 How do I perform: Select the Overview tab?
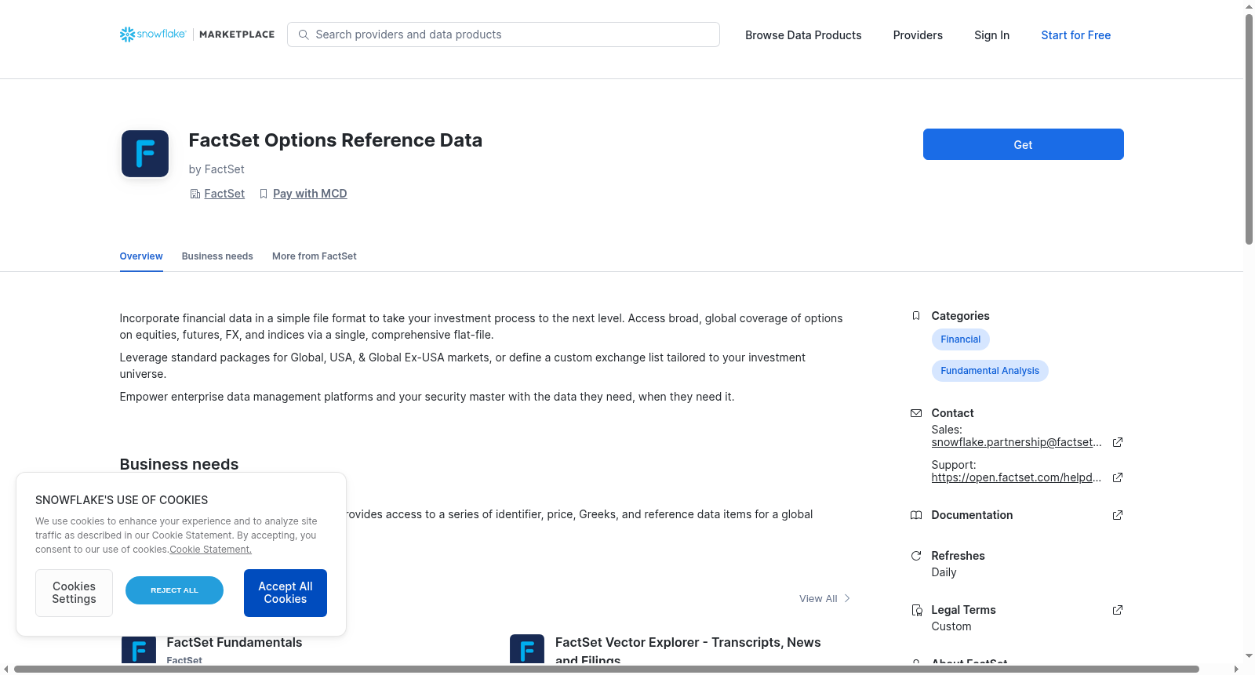click(x=141, y=256)
